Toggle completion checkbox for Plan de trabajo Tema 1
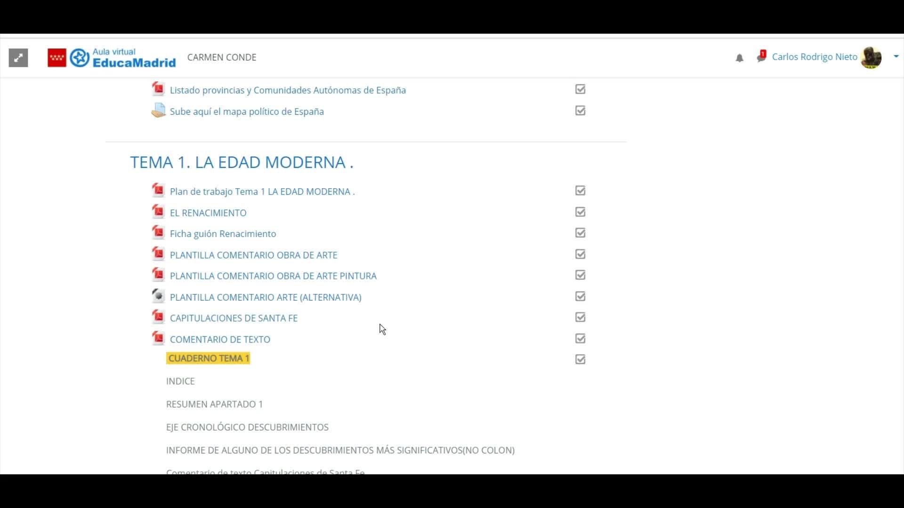The width and height of the screenshot is (904, 508). tap(580, 191)
